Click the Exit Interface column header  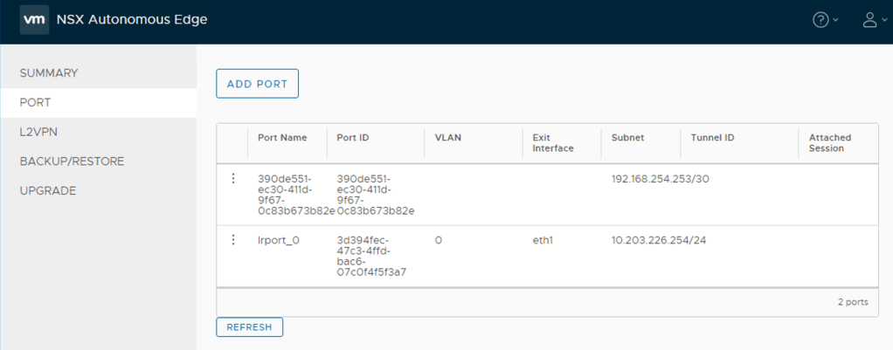pyautogui.click(x=553, y=142)
